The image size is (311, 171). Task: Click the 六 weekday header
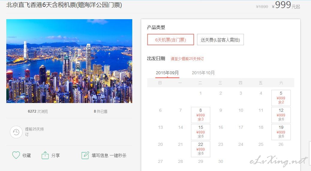(281, 83)
